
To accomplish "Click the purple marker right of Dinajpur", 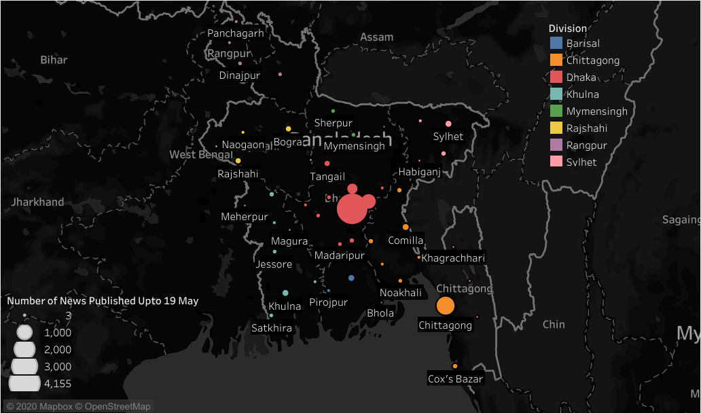I will (x=280, y=74).
